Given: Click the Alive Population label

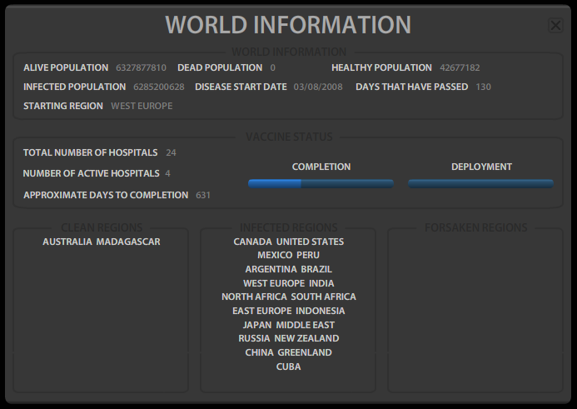Looking at the screenshot, I should click(x=66, y=67).
